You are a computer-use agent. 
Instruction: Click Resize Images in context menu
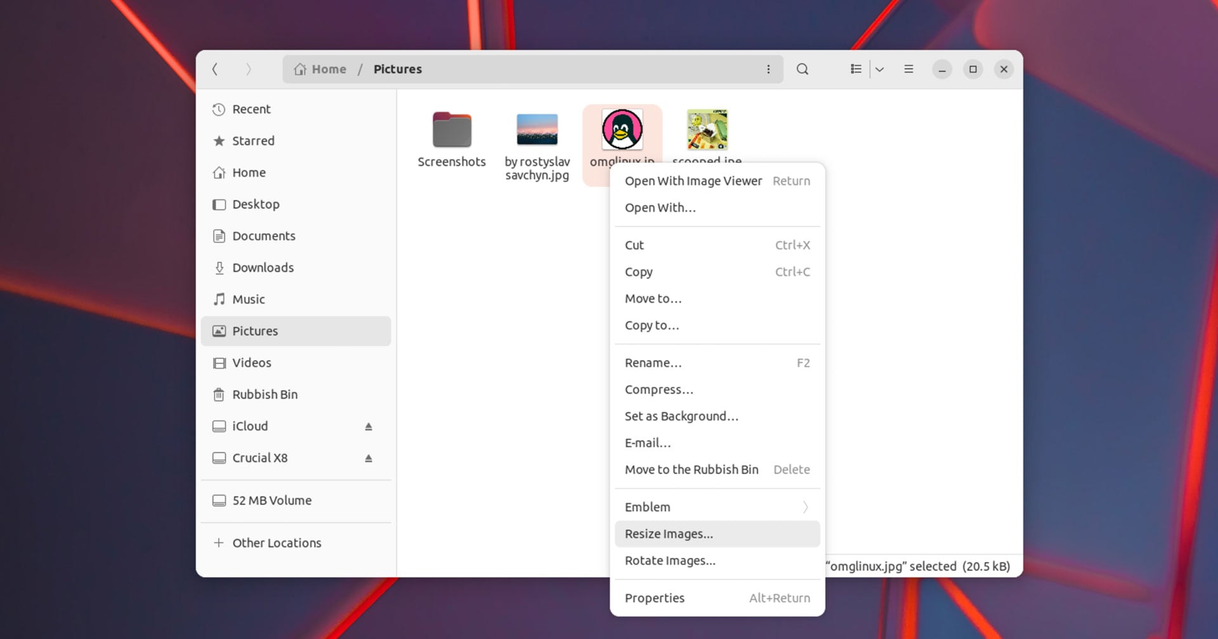pyautogui.click(x=669, y=534)
